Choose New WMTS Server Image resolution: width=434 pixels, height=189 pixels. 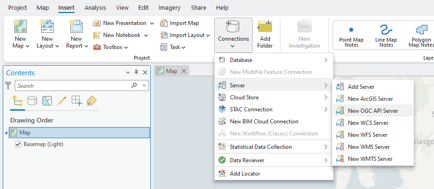(x=373, y=159)
